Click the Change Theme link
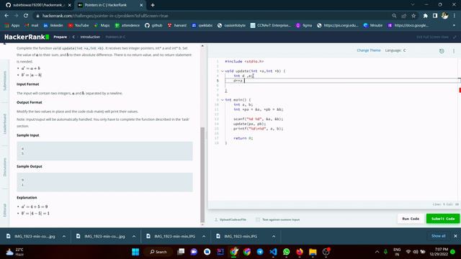The width and height of the screenshot is (461, 259). click(x=369, y=50)
